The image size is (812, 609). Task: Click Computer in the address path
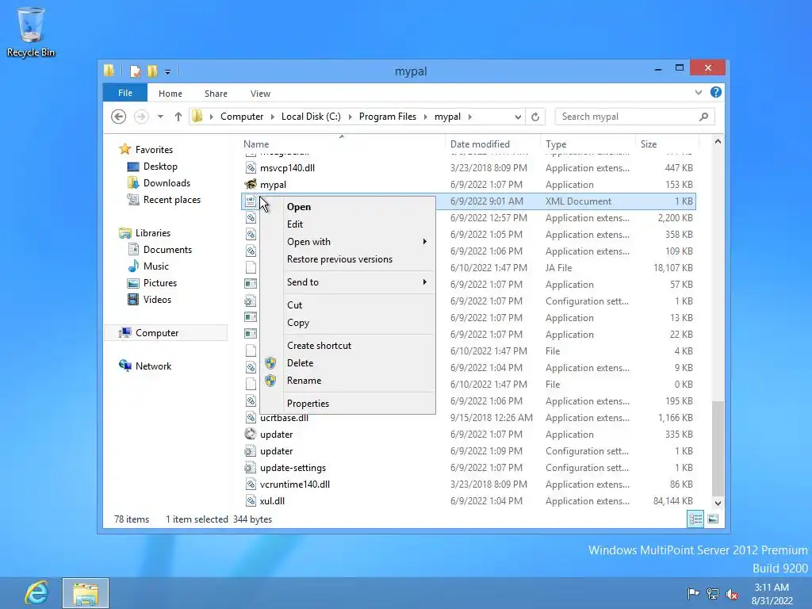tap(242, 117)
